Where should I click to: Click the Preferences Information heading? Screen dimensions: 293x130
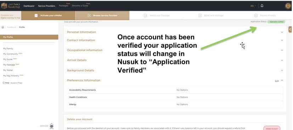[x=84, y=80]
